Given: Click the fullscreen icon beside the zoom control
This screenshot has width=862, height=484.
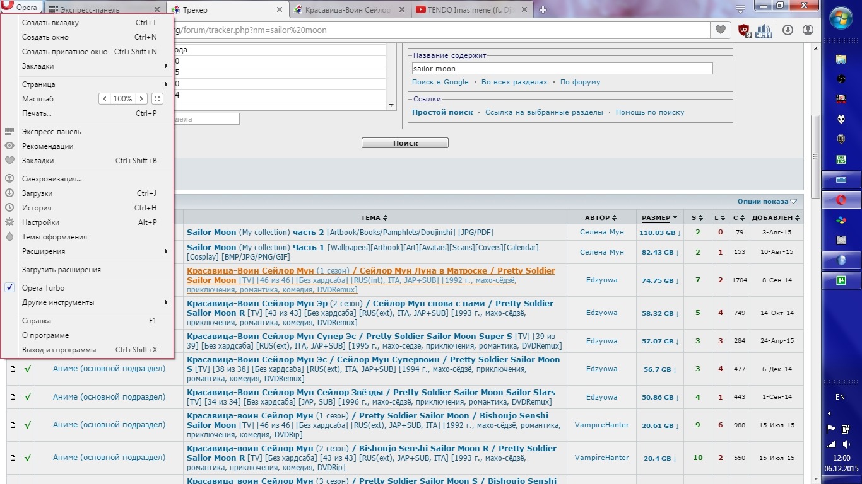Looking at the screenshot, I should (x=157, y=99).
